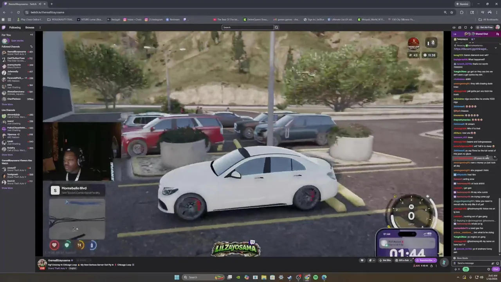
Task: Open the whispers icon
Action: click(x=466, y=27)
